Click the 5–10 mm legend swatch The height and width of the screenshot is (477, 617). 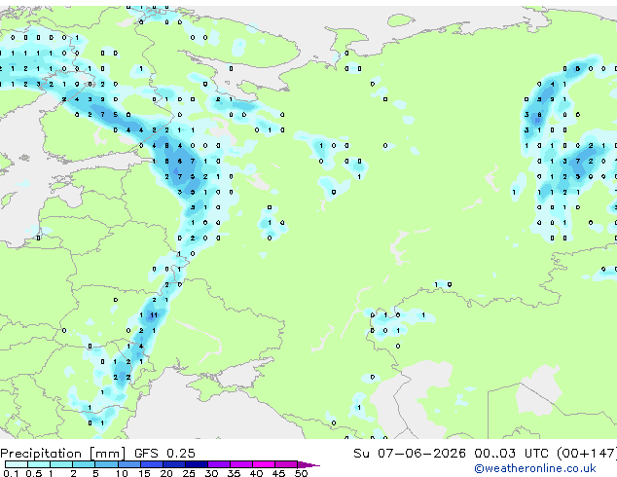(106, 464)
